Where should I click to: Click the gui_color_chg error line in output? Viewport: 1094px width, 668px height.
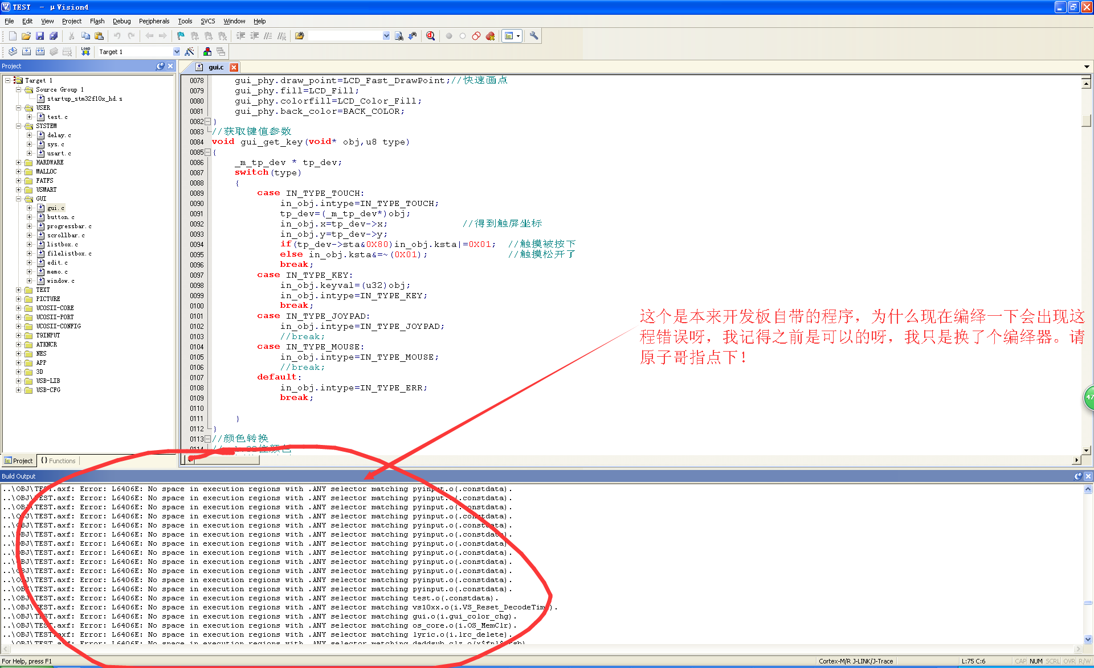[x=260, y=617]
